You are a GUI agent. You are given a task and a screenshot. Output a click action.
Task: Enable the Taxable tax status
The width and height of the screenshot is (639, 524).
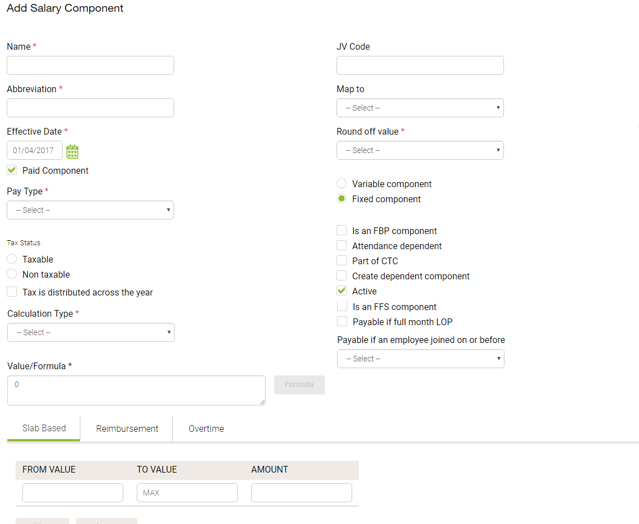click(11, 258)
